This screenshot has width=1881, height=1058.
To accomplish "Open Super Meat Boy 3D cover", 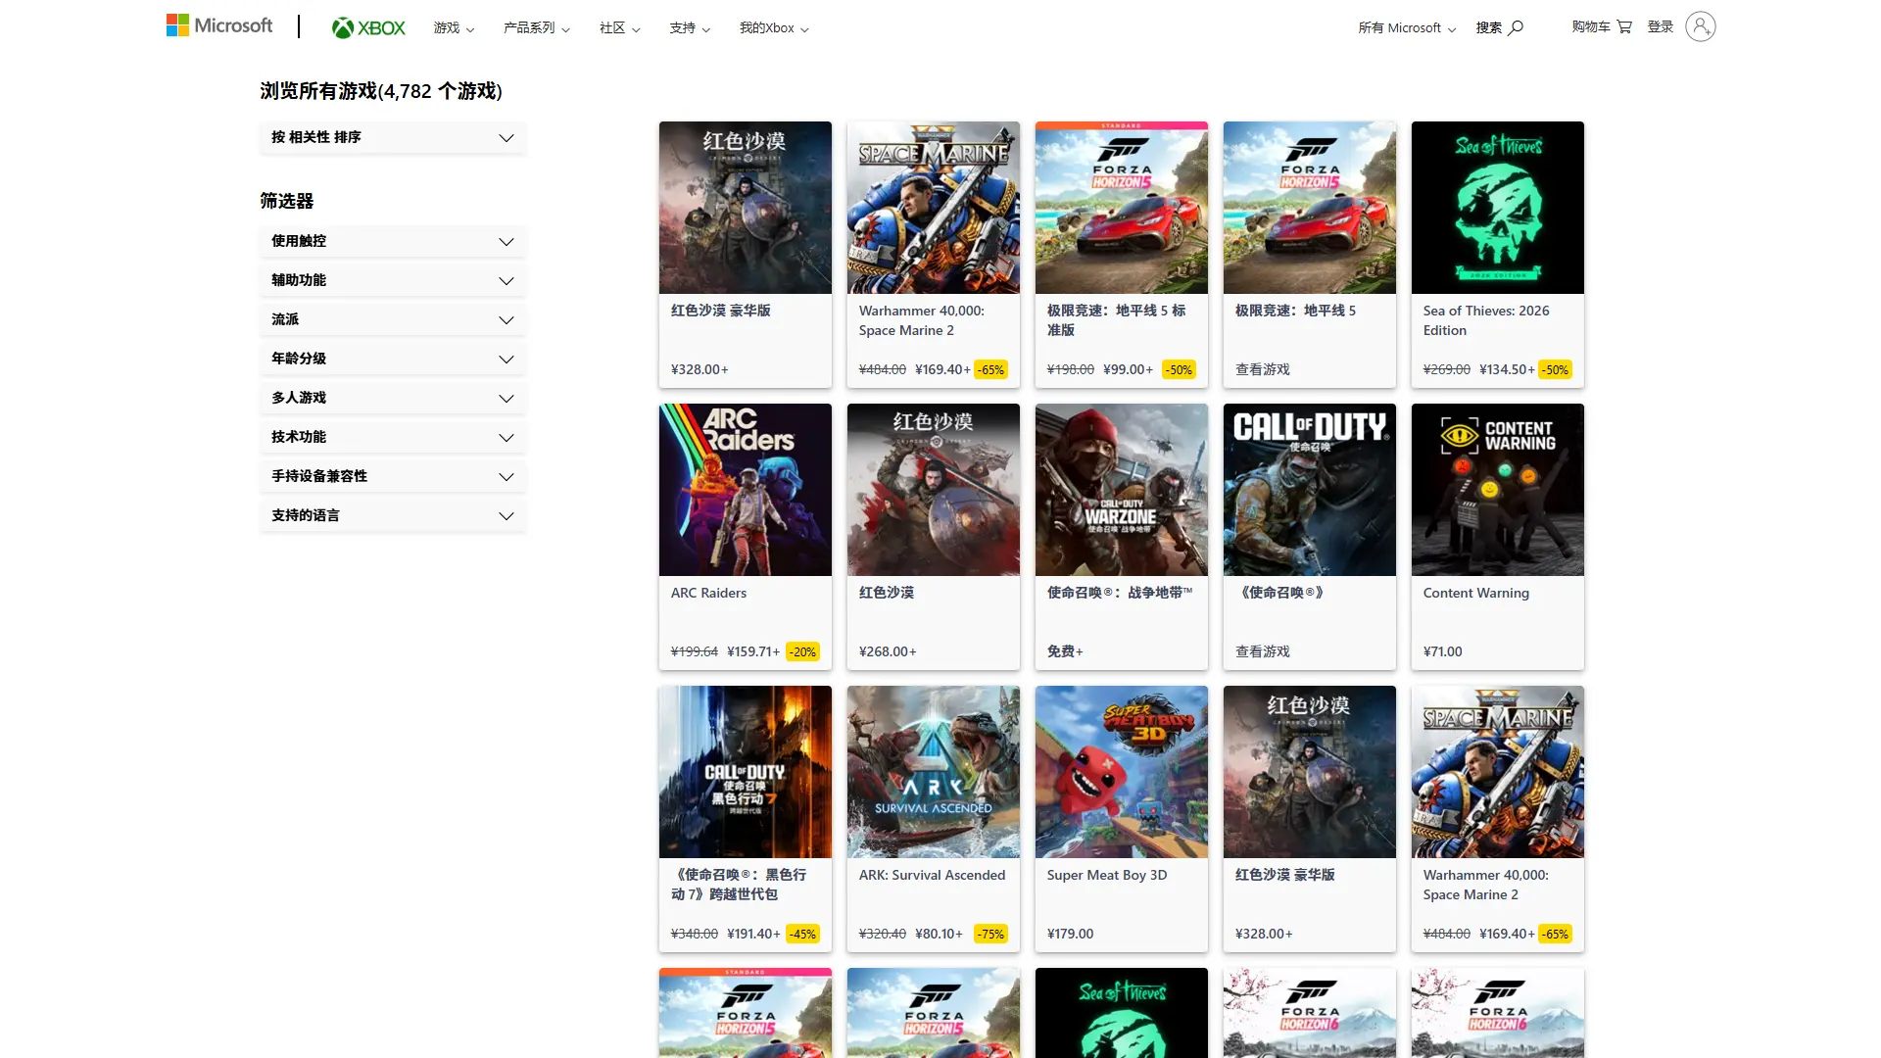I will [x=1121, y=772].
